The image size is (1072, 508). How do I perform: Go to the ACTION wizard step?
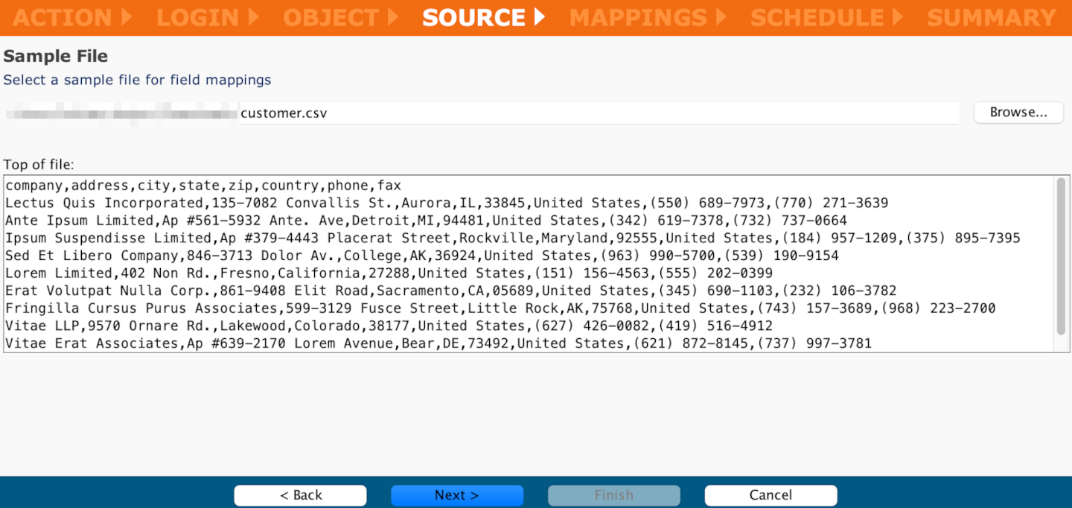point(63,18)
